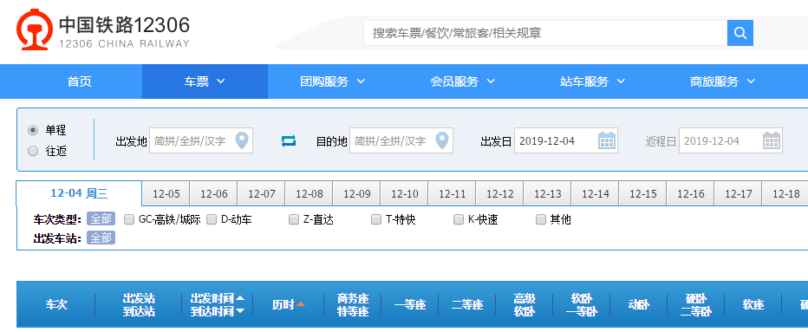Check the GC-高铁/城际 checkbox
Screen dimensions: 808x332
click(x=129, y=219)
